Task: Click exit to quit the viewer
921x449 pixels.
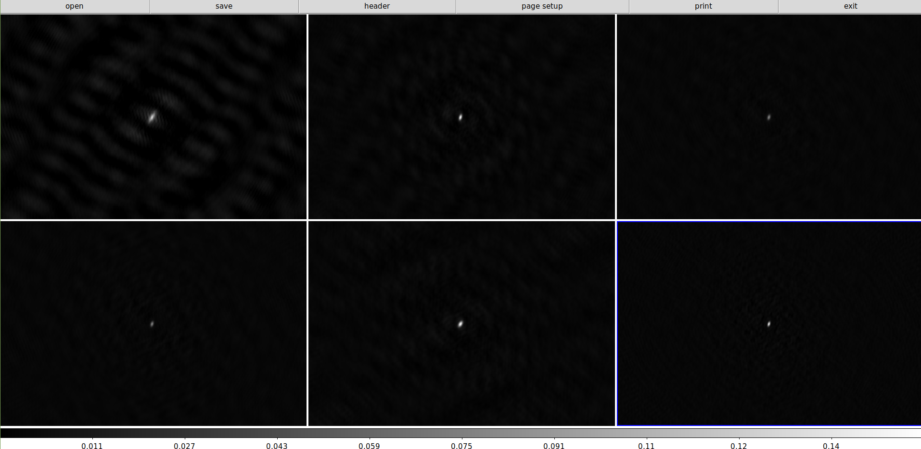Action: tap(850, 6)
